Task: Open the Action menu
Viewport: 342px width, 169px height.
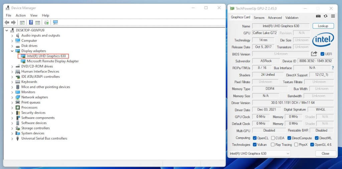Action: (x=20, y=15)
